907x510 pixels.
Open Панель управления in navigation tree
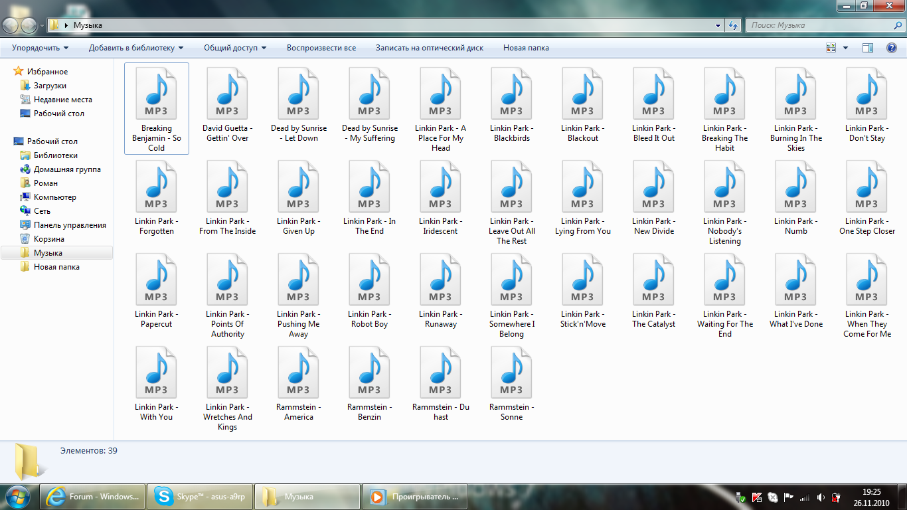(x=70, y=225)
